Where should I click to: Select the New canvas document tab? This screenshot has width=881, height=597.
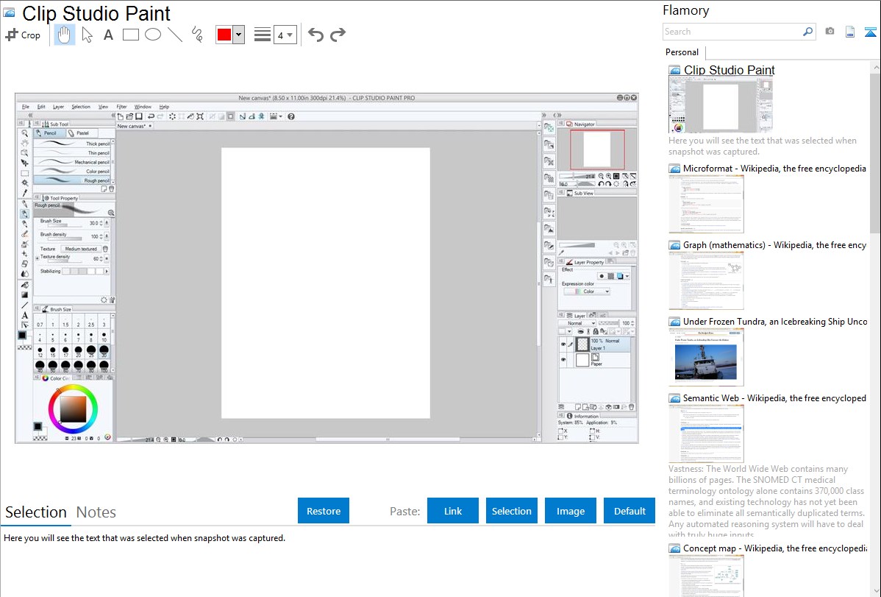(x=134, y=126)
